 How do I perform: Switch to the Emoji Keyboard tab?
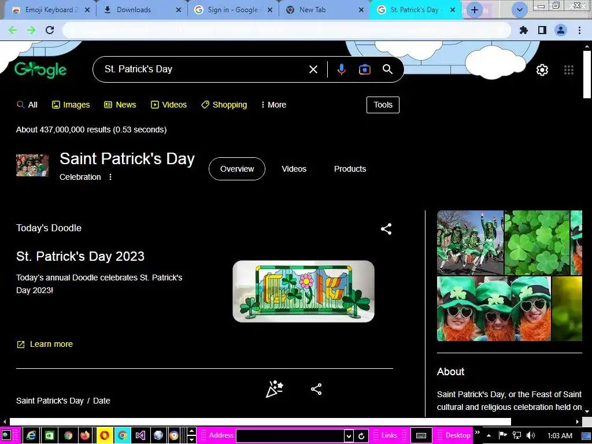[51, 10]
